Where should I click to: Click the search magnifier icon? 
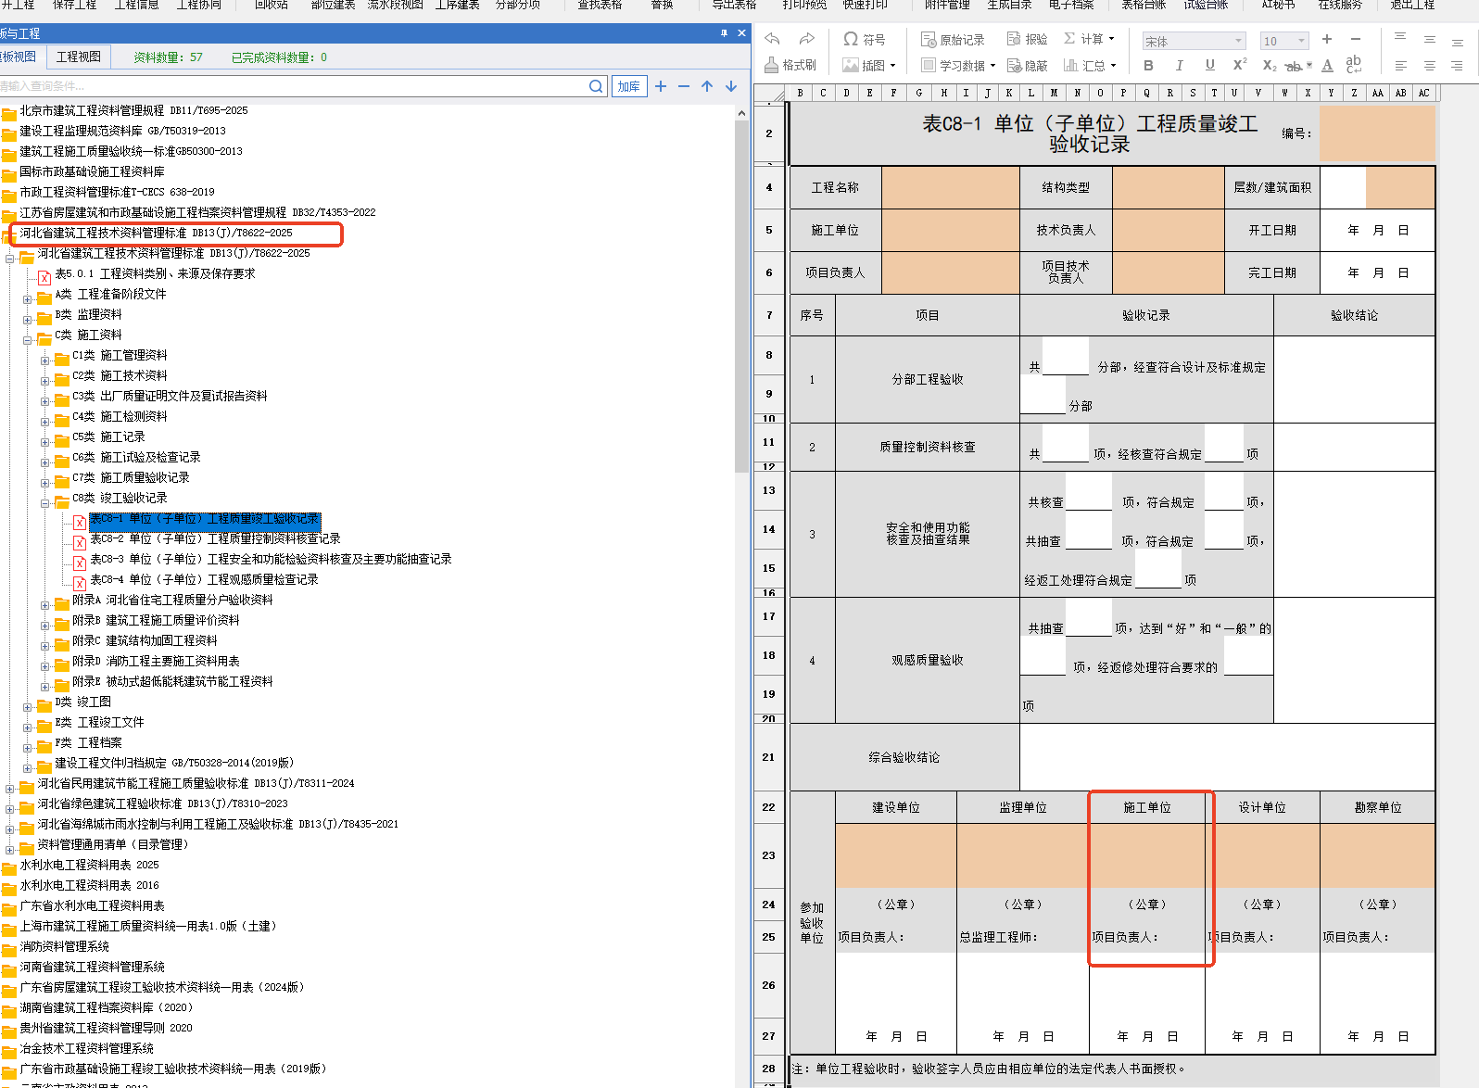click(596, 86)
